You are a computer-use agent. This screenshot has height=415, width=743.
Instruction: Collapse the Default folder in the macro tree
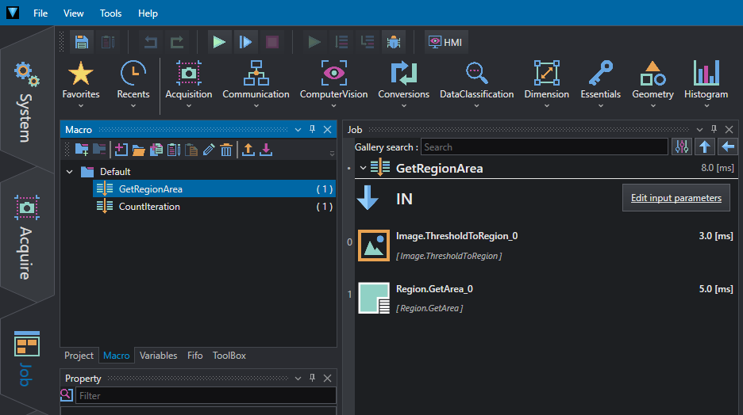[x=70, y=172]
